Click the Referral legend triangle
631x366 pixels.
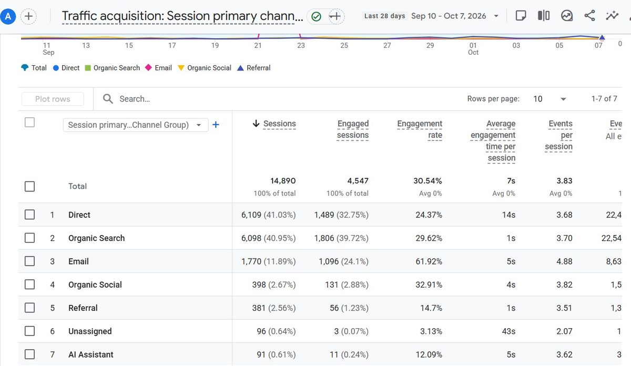tap(240, 68)
